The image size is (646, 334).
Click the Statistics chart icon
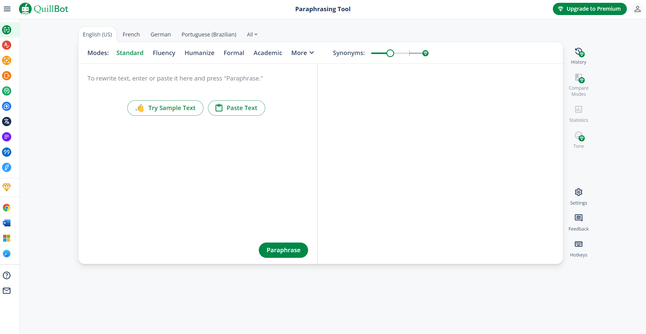[x=578, y=109]
